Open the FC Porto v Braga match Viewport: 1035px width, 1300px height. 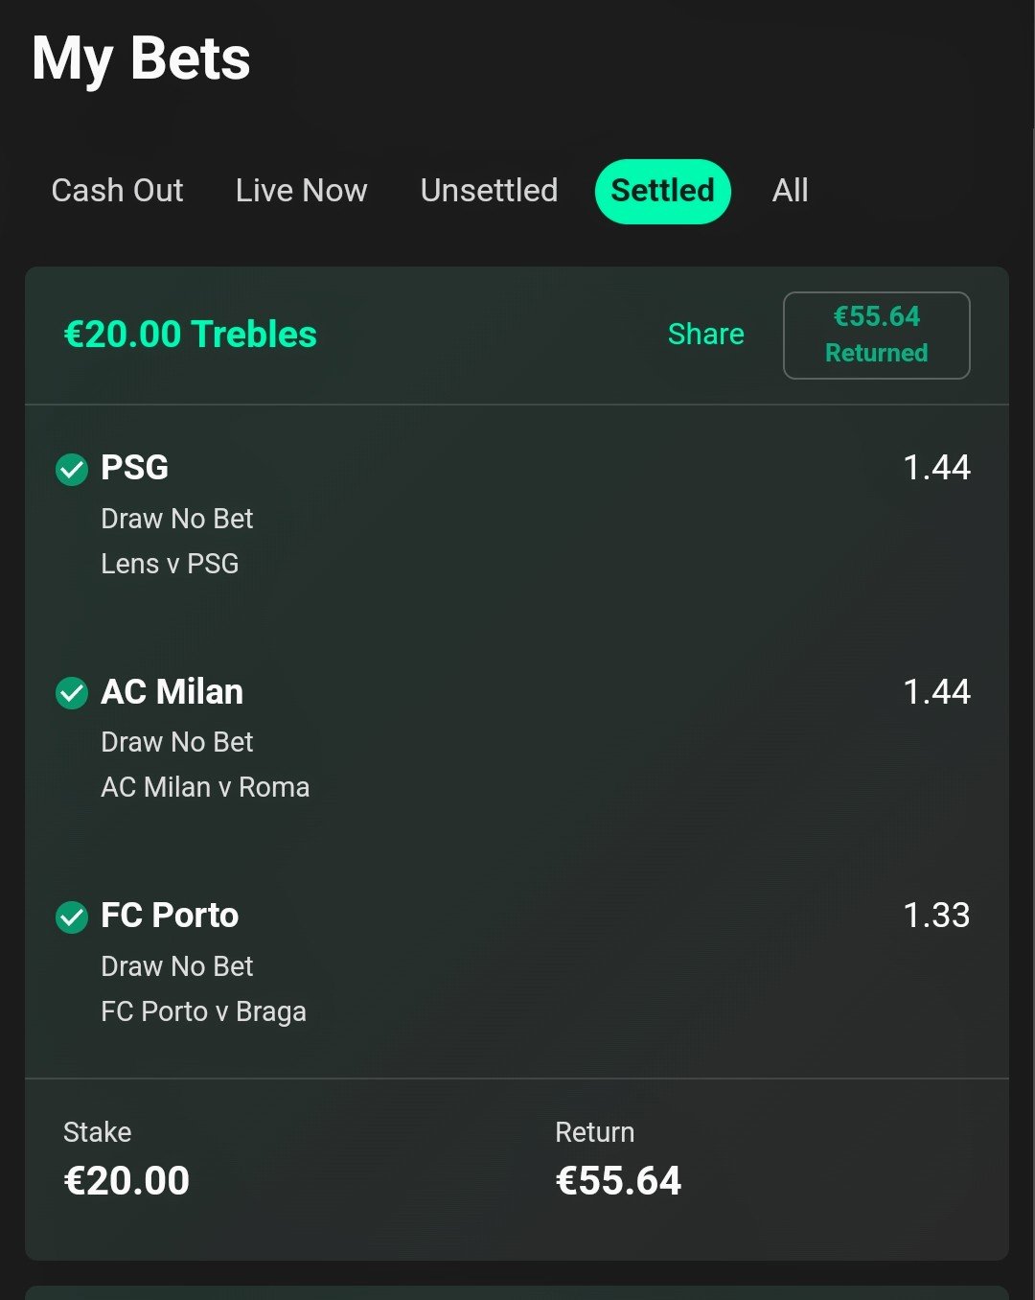[x=203, y=1011]
